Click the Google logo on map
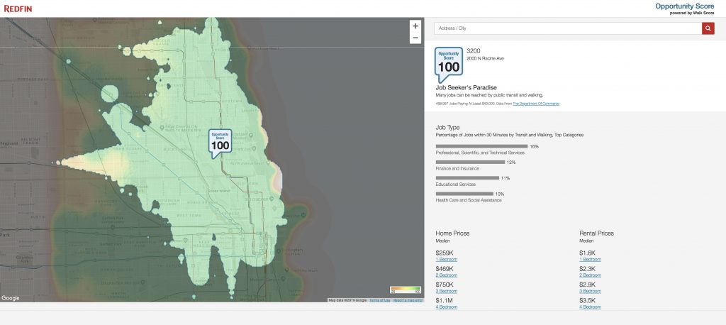Viewport: 726px width, 325px height. [11, 298]
